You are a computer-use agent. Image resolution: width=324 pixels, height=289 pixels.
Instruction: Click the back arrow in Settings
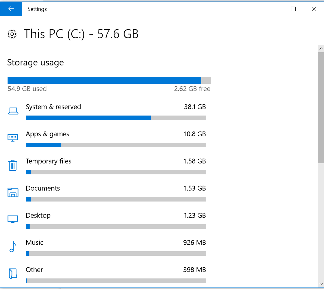pos(11,9)
